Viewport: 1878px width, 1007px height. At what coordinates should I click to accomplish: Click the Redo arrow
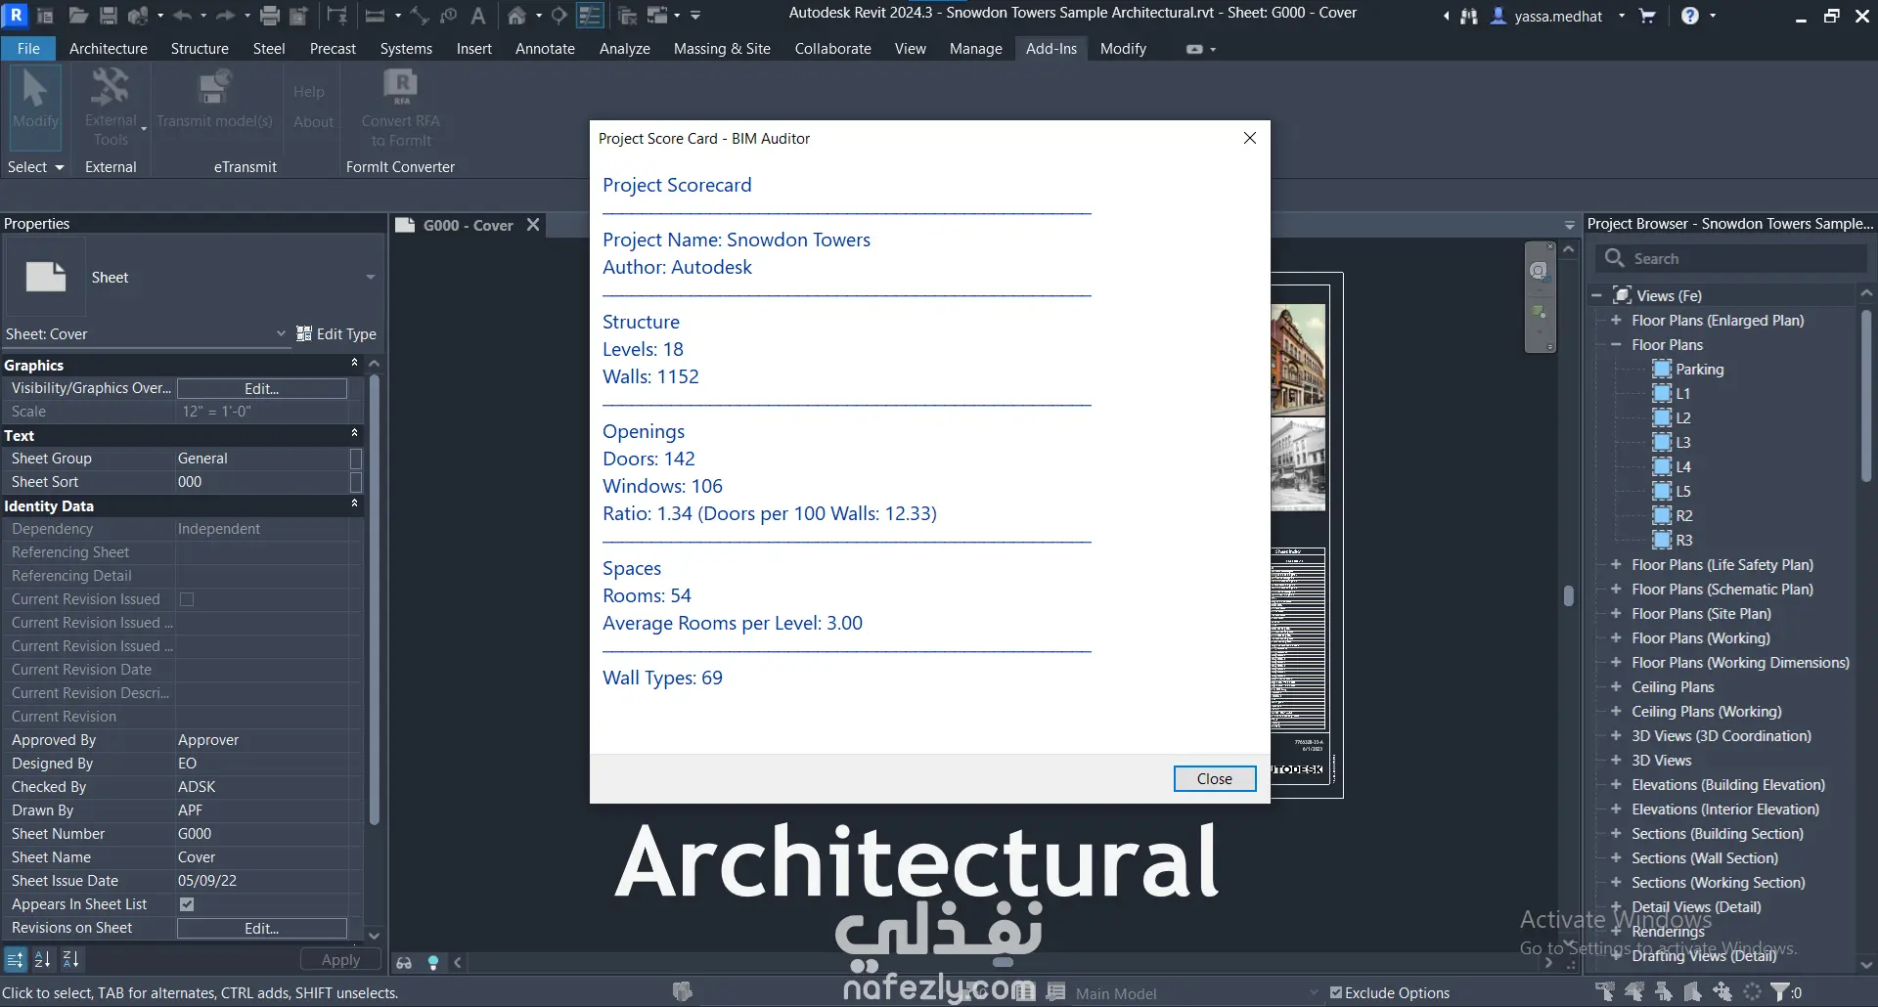coord(225,16)
